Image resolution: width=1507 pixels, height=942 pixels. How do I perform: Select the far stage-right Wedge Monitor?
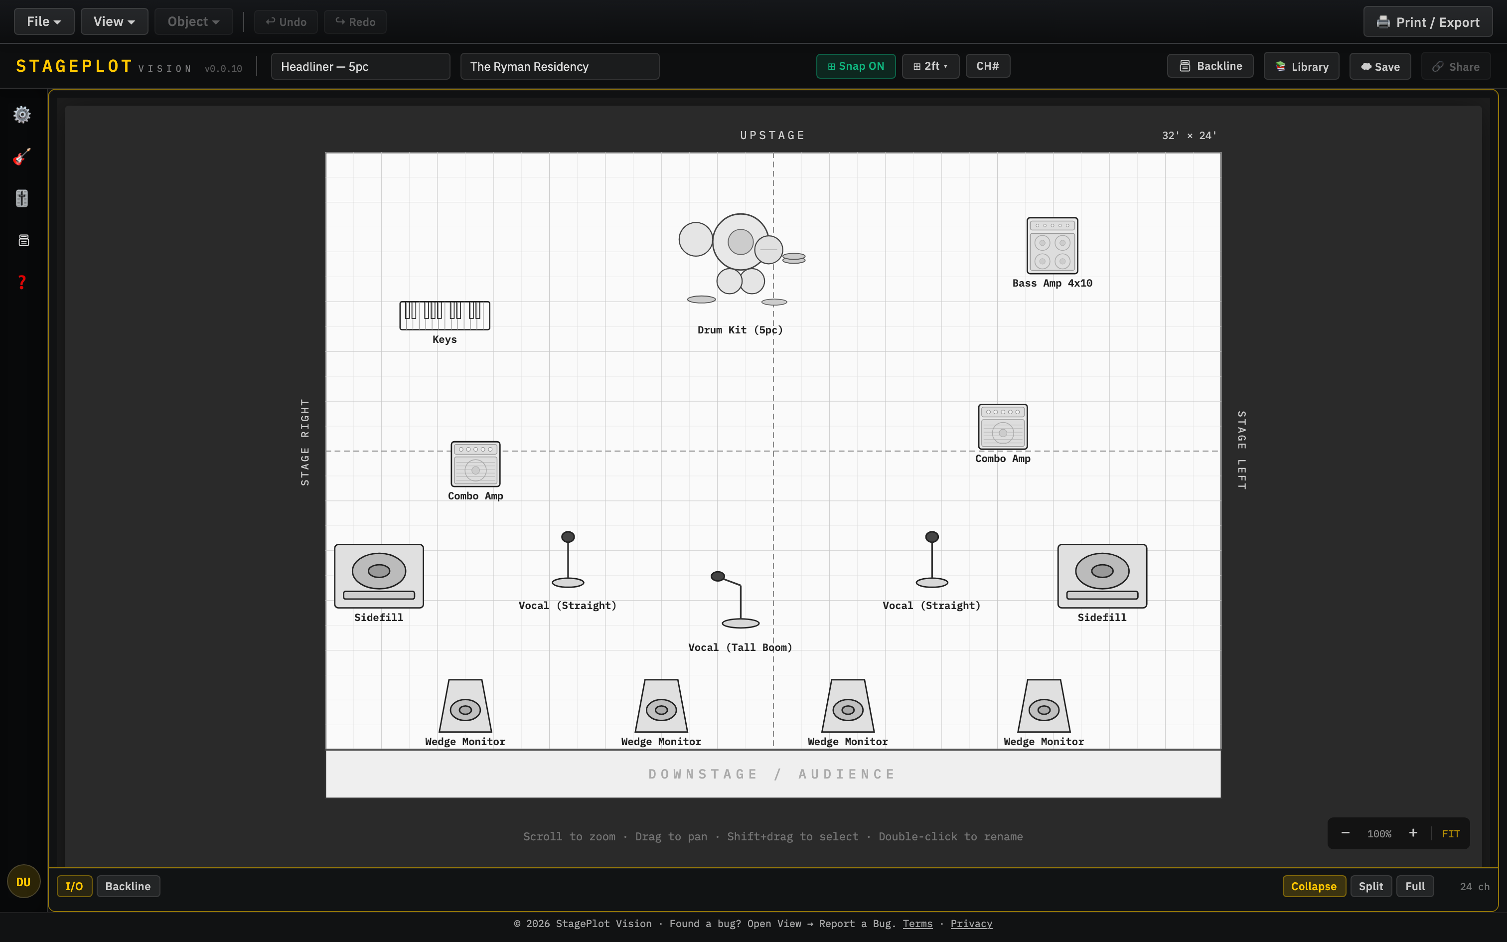[465, 706]
